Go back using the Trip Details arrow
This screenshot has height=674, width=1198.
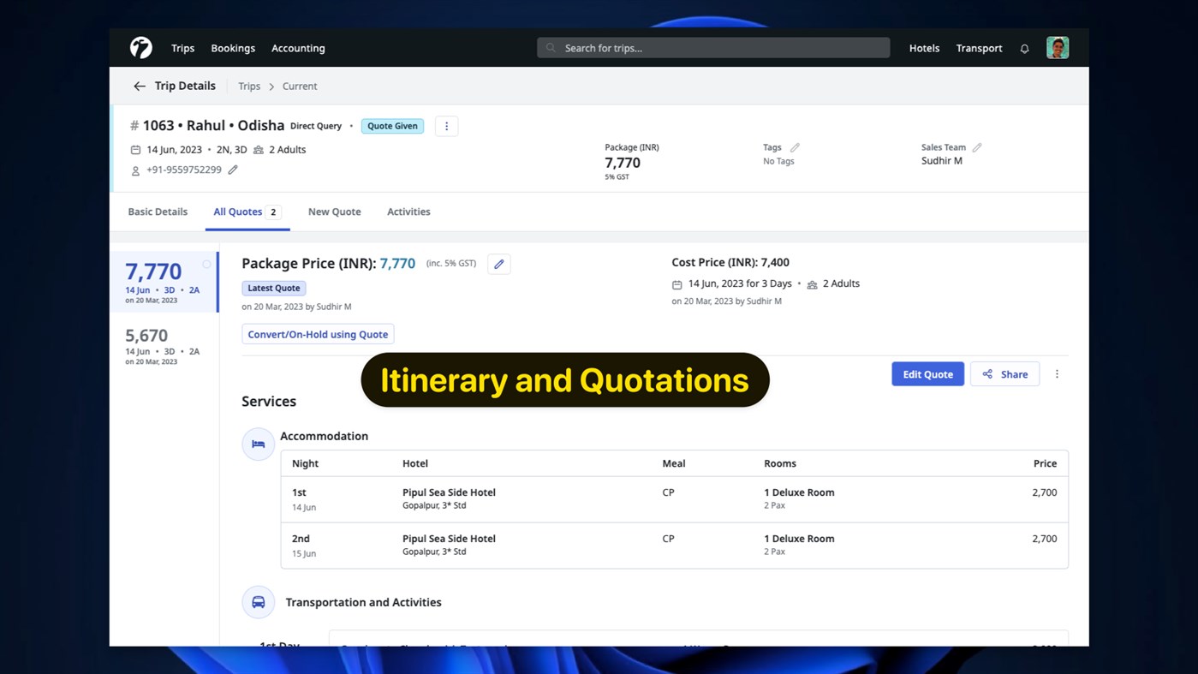[x=140, y=86]
